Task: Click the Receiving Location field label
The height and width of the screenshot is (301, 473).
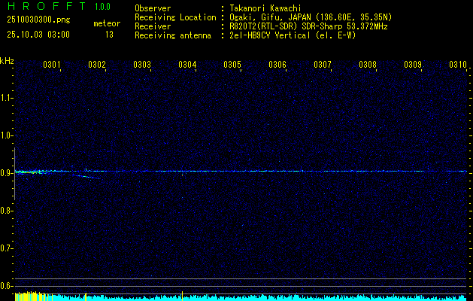Action: pos(175,17)
